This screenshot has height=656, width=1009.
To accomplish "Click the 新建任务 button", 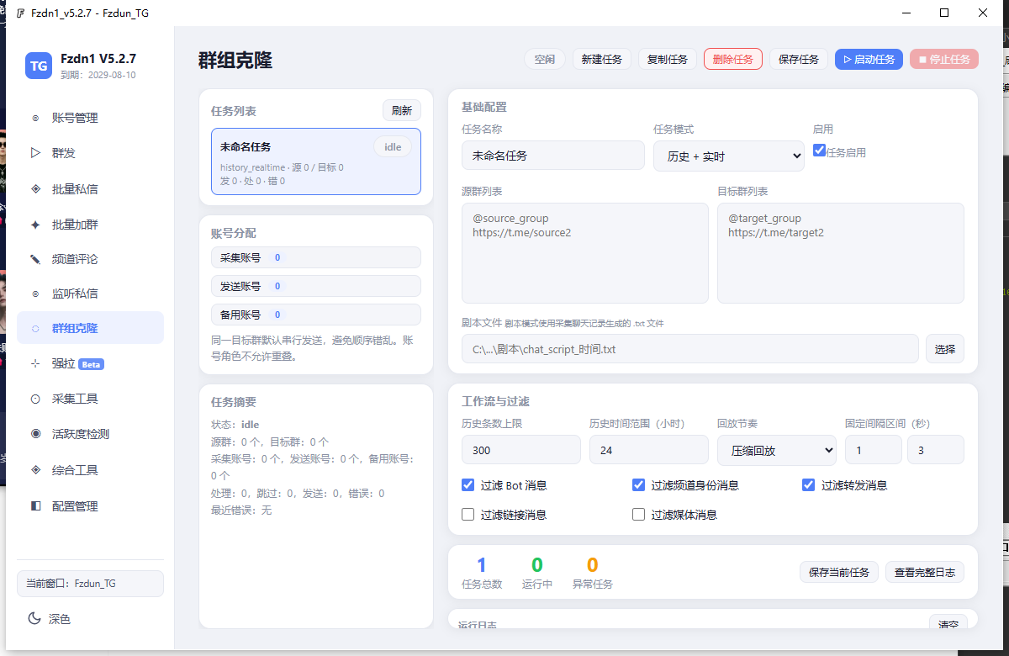I will click(602, 59).
